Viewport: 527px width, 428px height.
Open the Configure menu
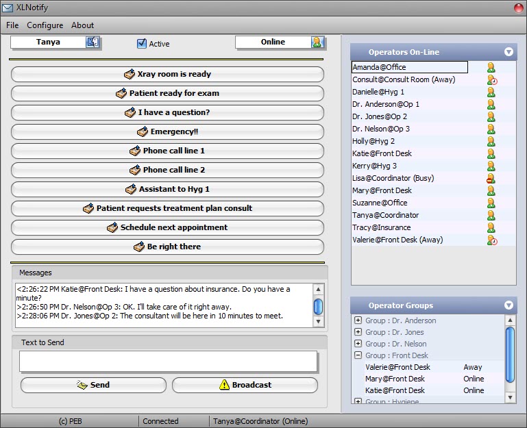(45, 25)
